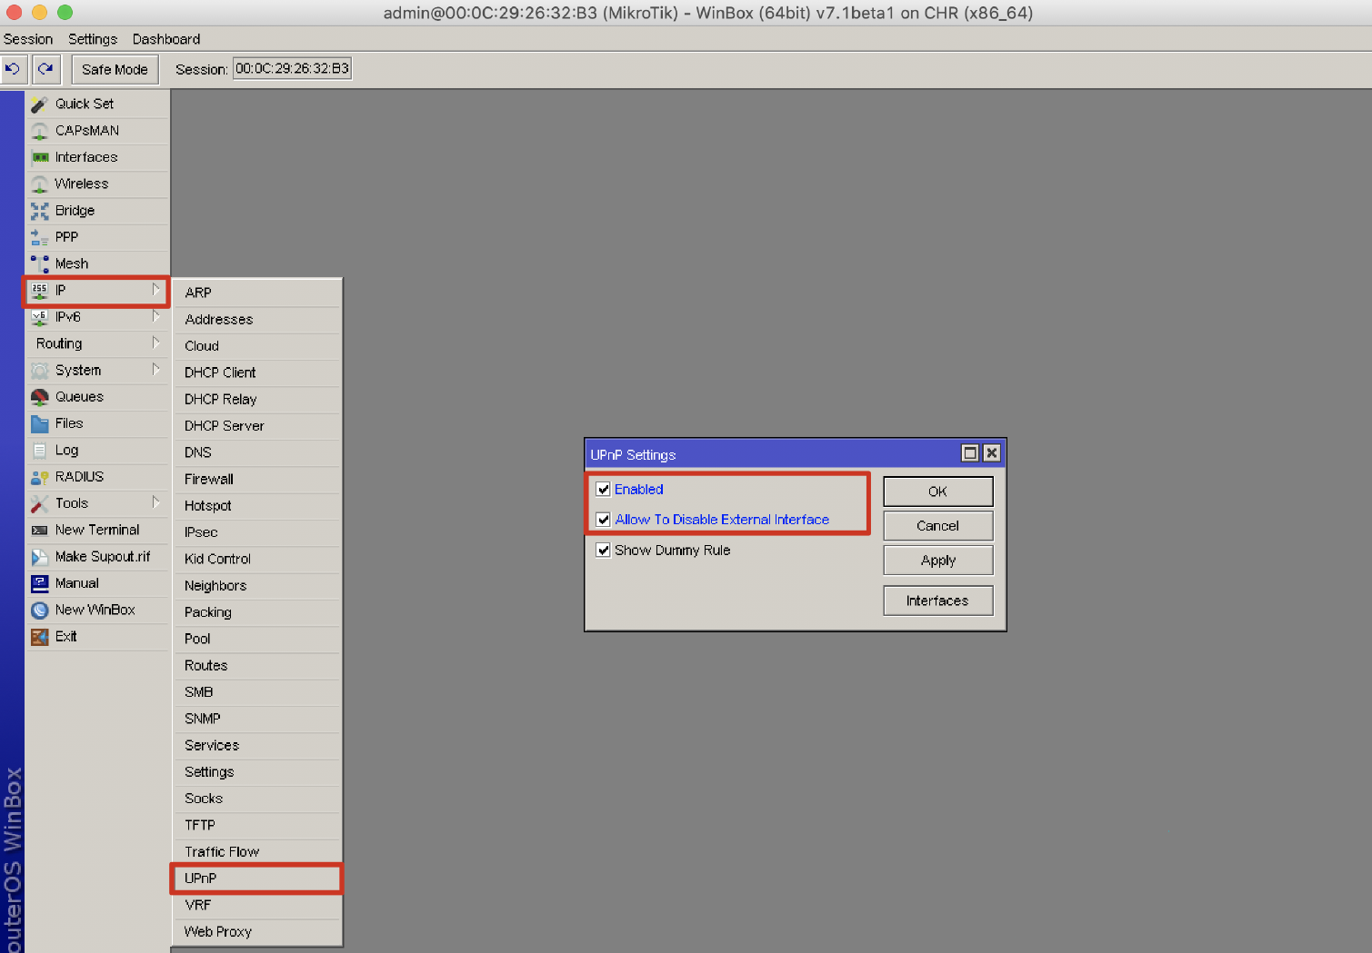Click macOS yellow minimize button

point(39,13)
